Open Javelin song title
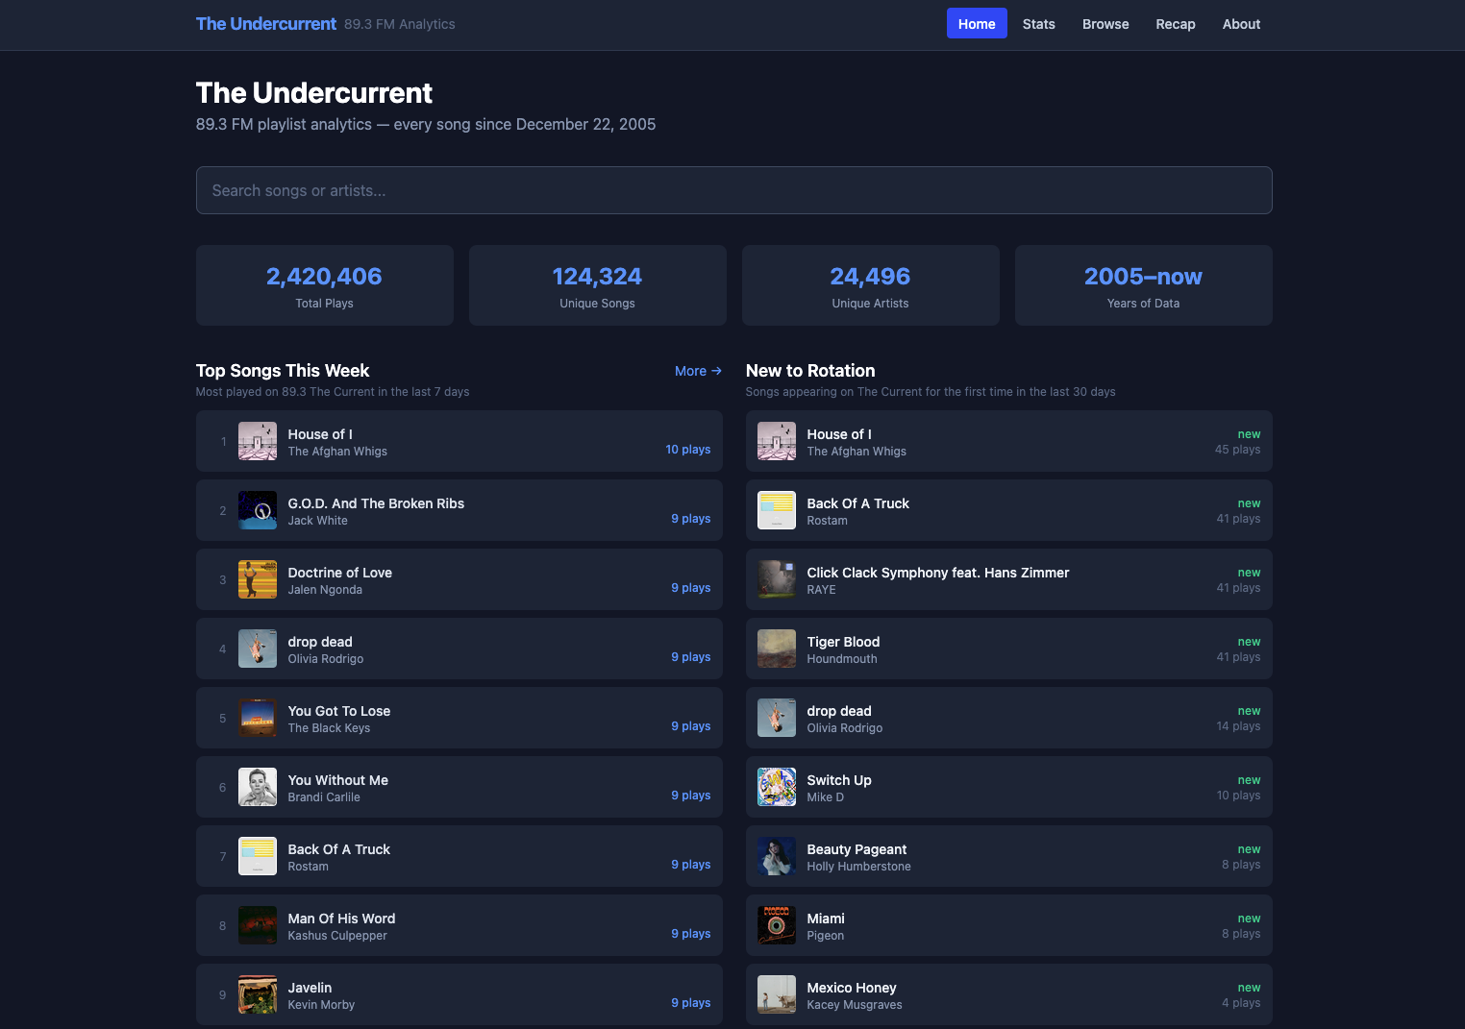Viewport: 1465px width, 1029px height. coord(310,988)
